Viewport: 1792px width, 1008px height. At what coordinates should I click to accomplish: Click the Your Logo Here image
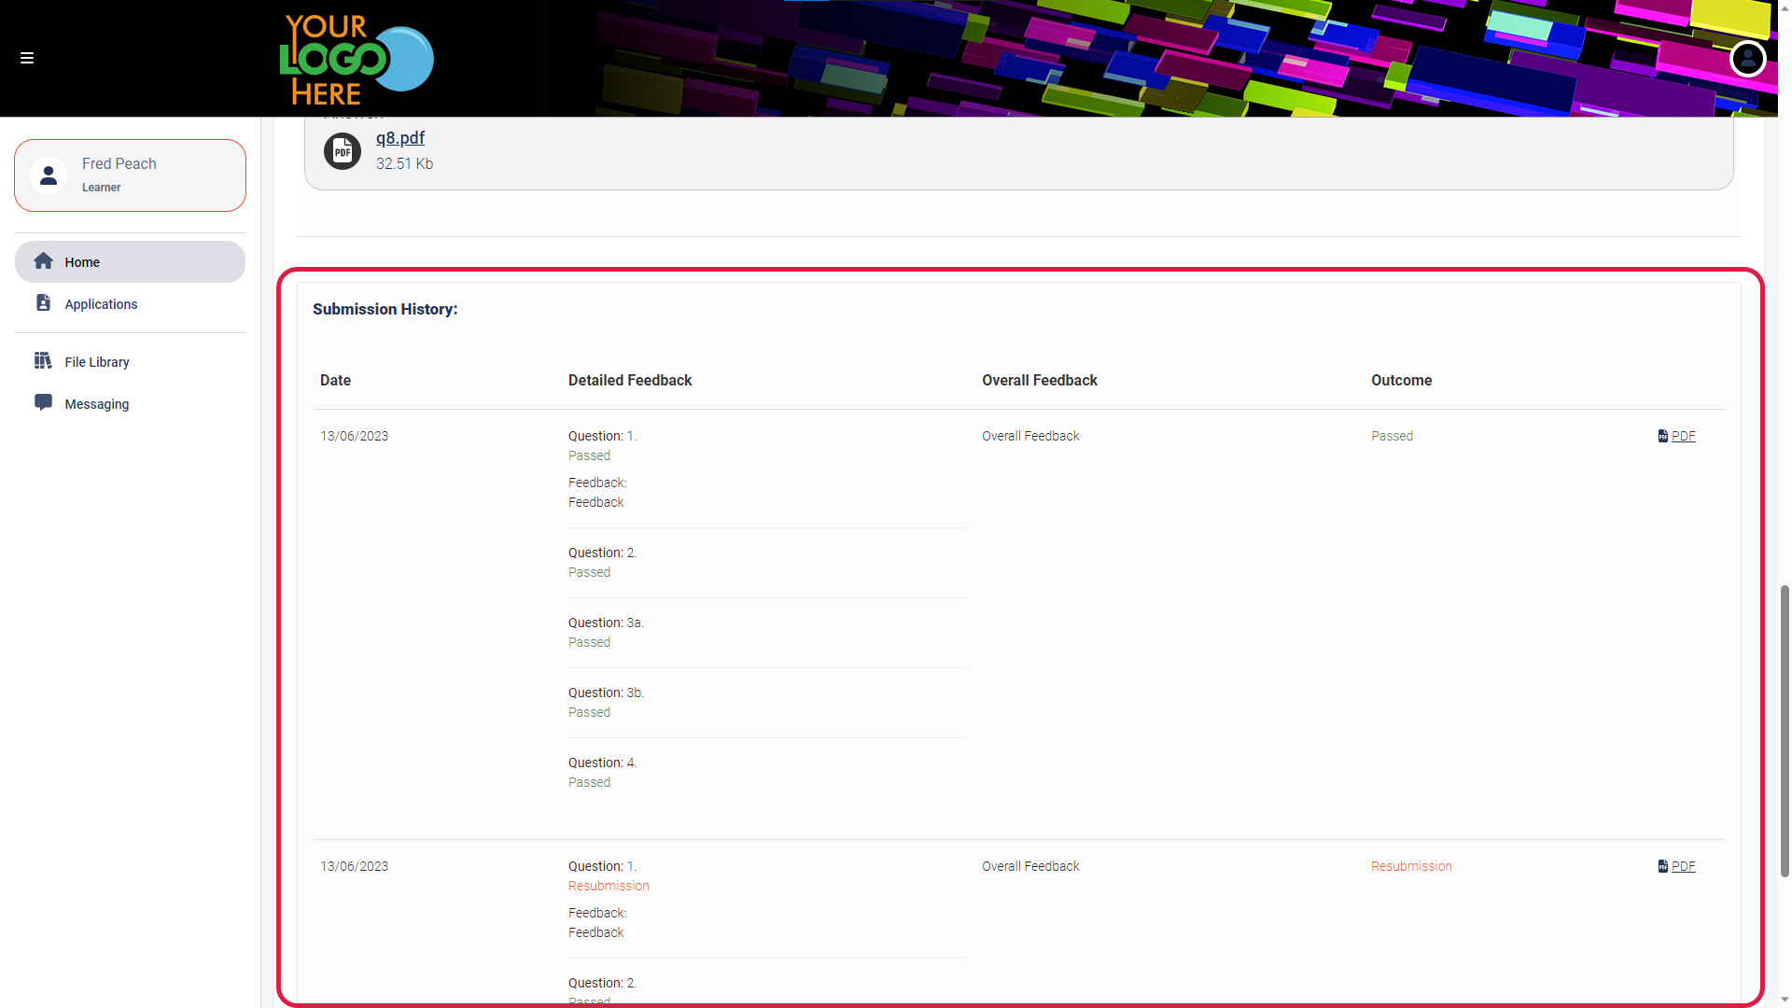click(x=357, y=59)
